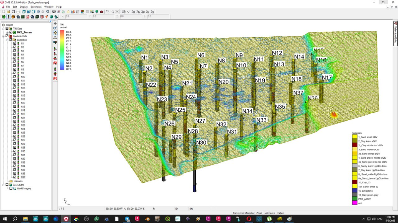Open the File menu
The width and height of the screenshot is (398, 223).
coord(8,7)
